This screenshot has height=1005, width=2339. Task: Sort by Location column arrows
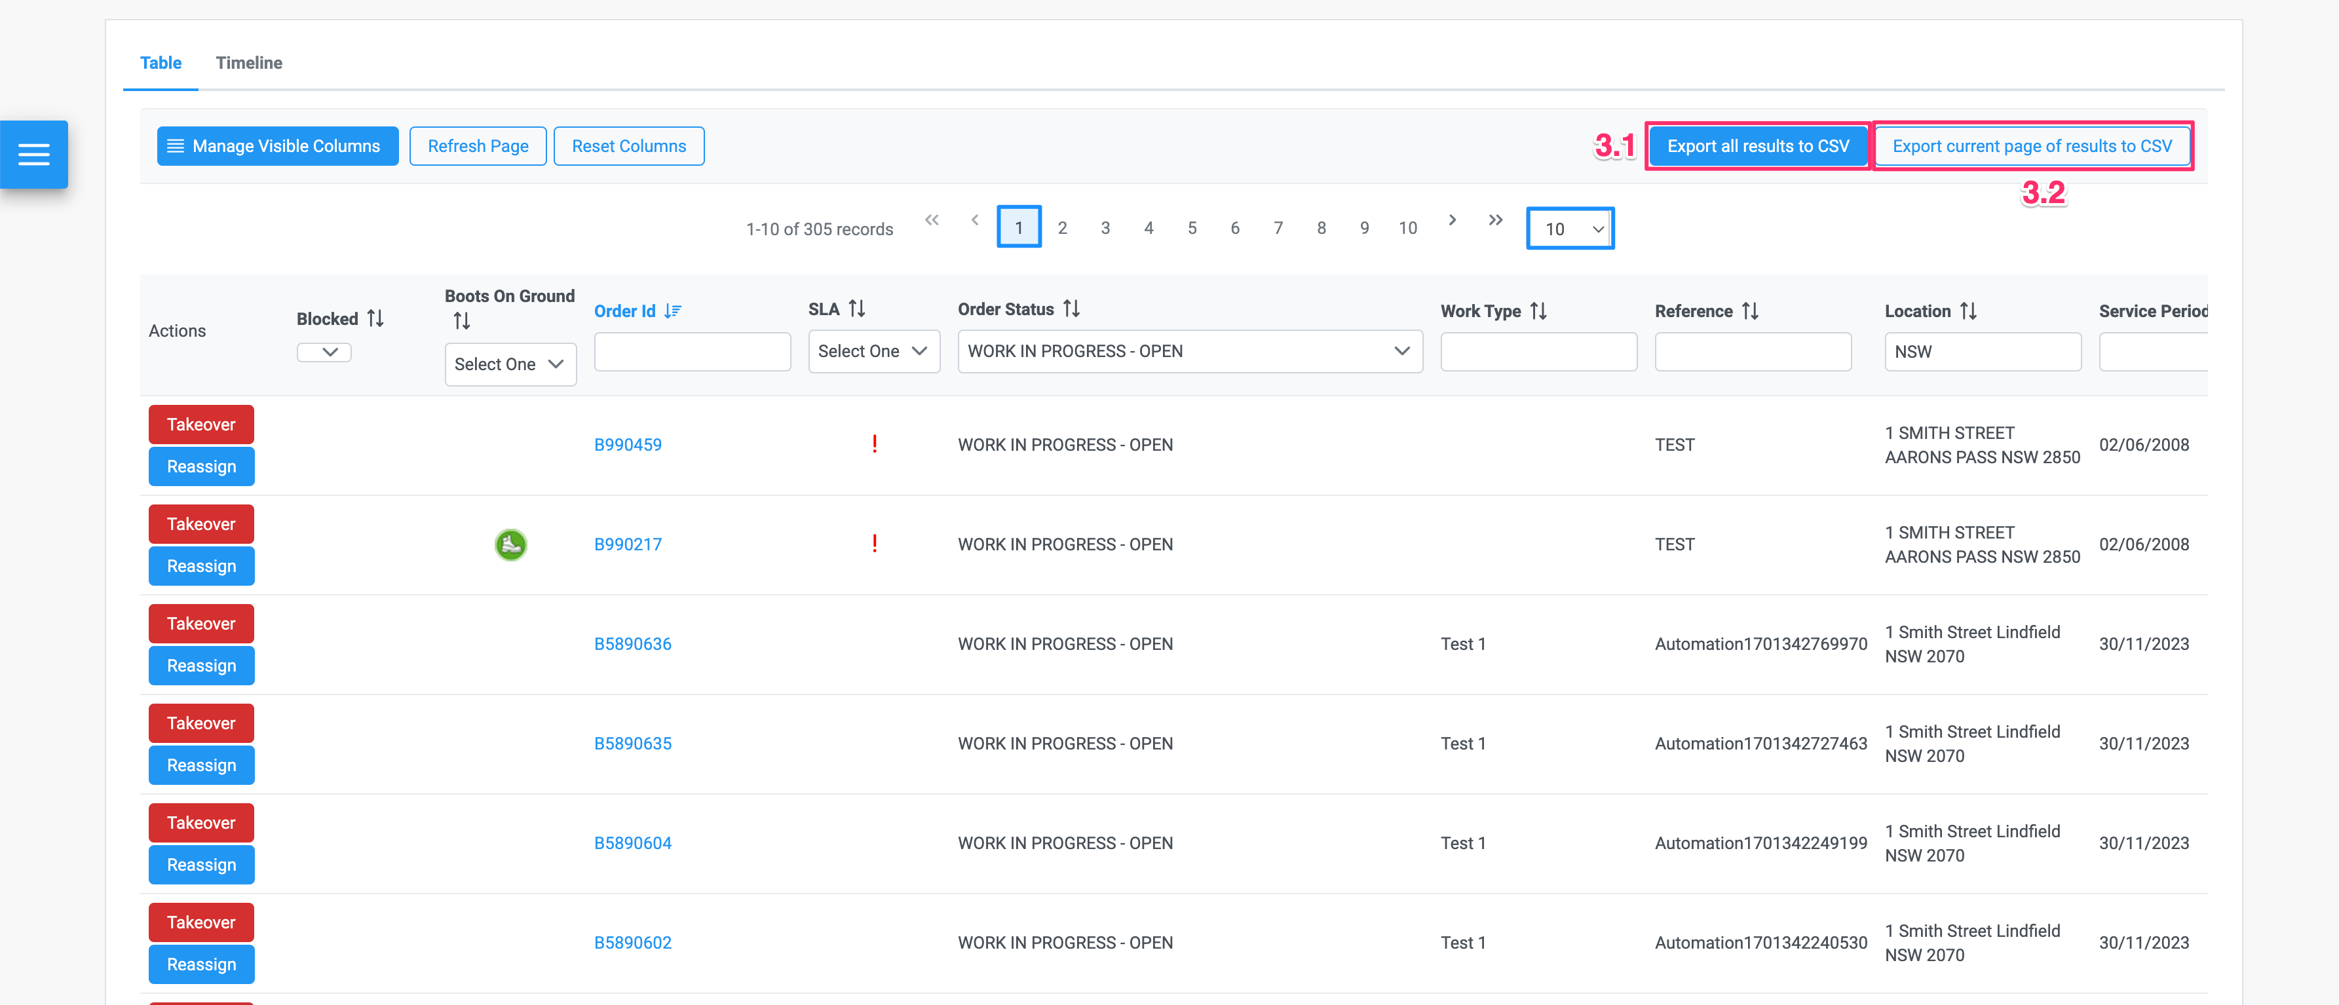click(x=1969, y=311)
